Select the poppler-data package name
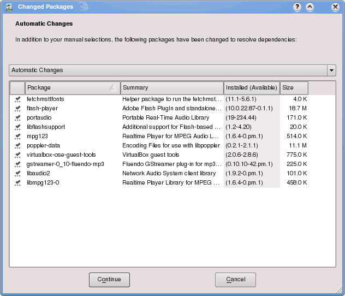The width and height of the screenshot is (345, 296). (43, 146)
